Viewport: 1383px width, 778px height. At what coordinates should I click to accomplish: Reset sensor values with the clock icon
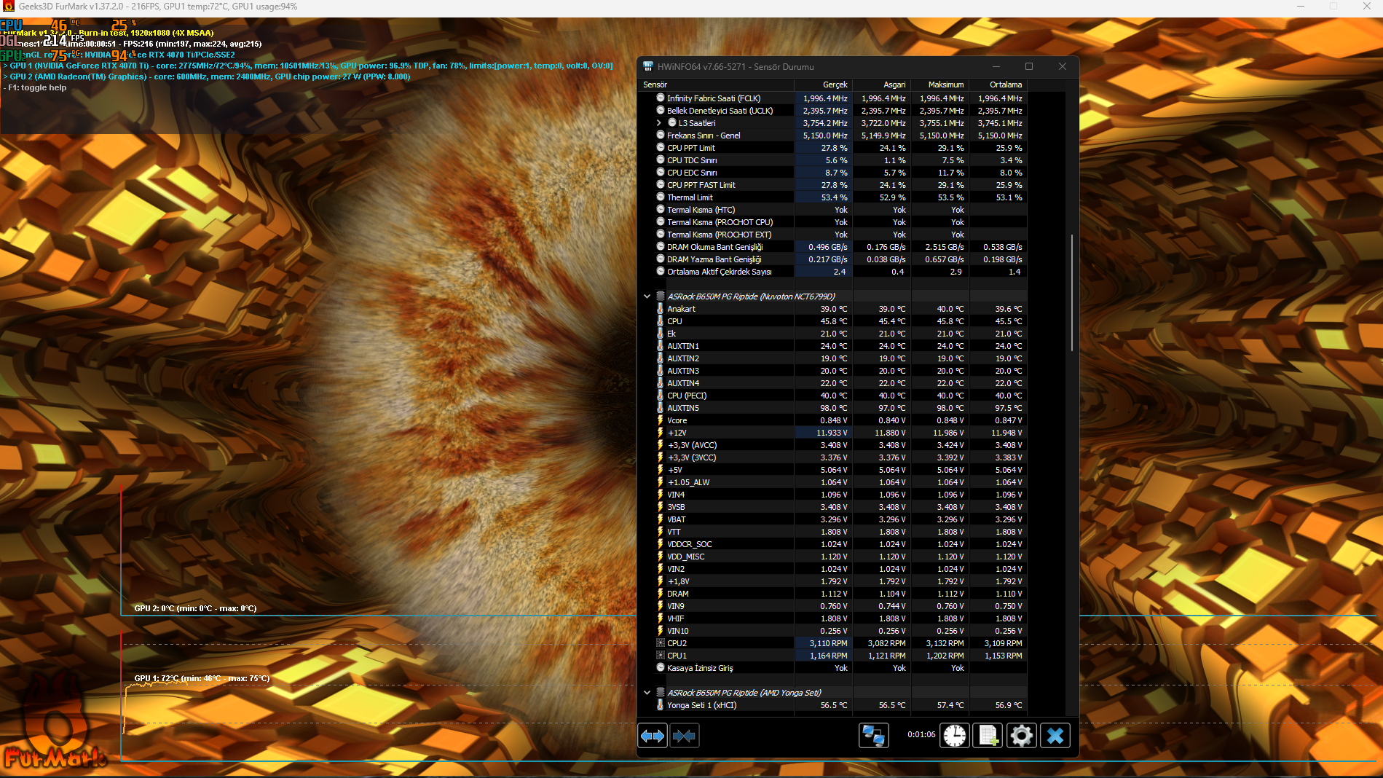coord(954,736)
